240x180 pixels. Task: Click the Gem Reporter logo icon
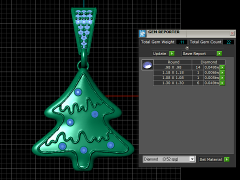tap(142, 33)
